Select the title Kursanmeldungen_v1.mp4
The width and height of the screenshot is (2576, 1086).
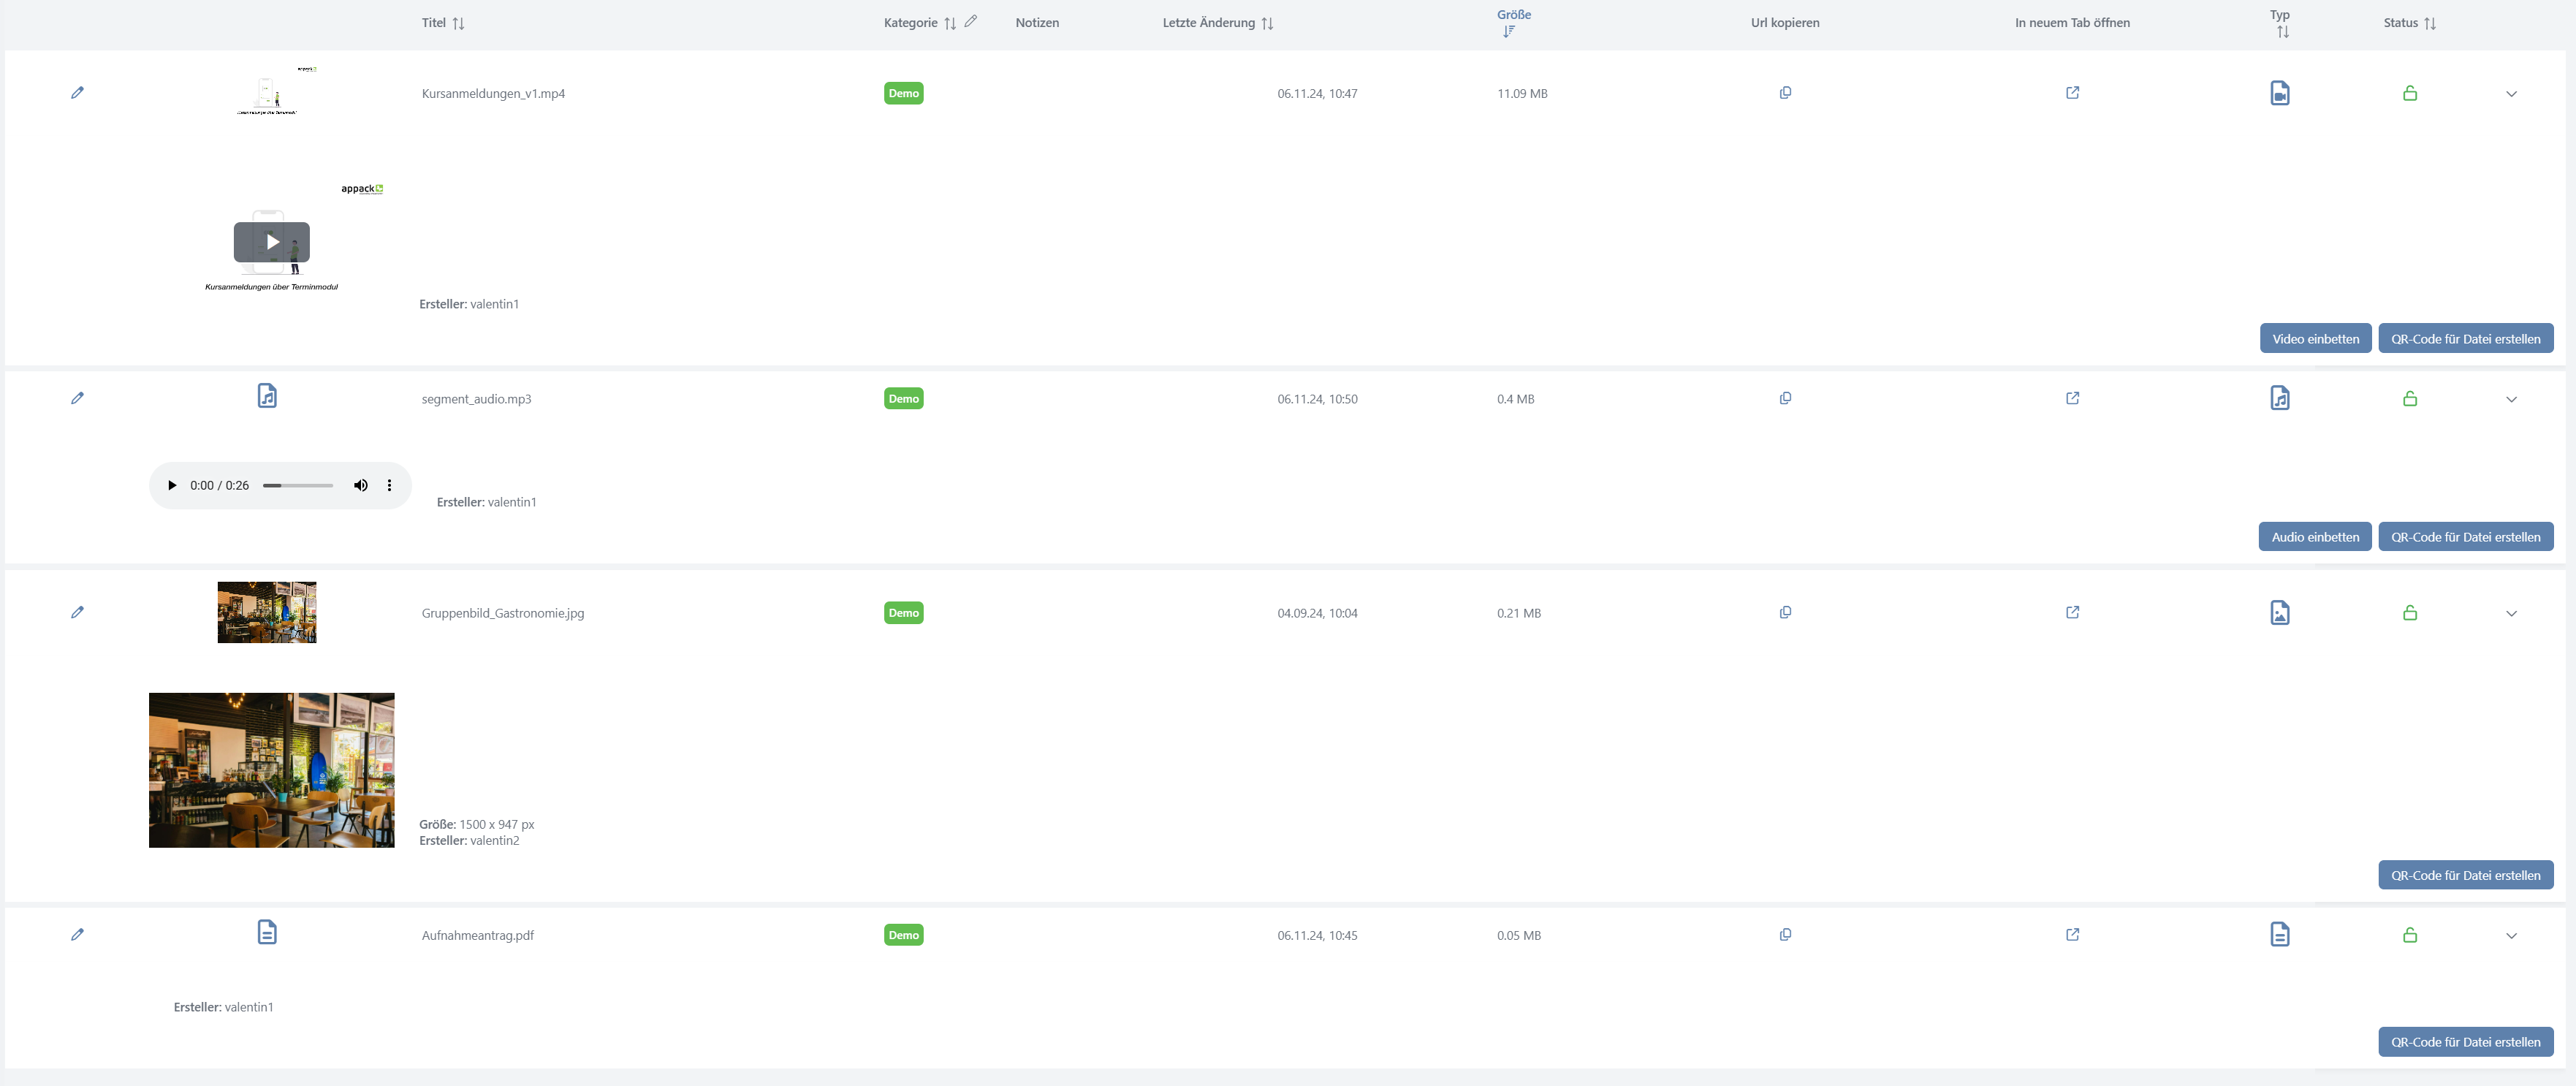[x=493, y=93]
